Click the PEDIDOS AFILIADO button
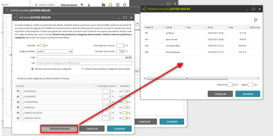This screenshot has height=136, width=273. coord(60,129)
